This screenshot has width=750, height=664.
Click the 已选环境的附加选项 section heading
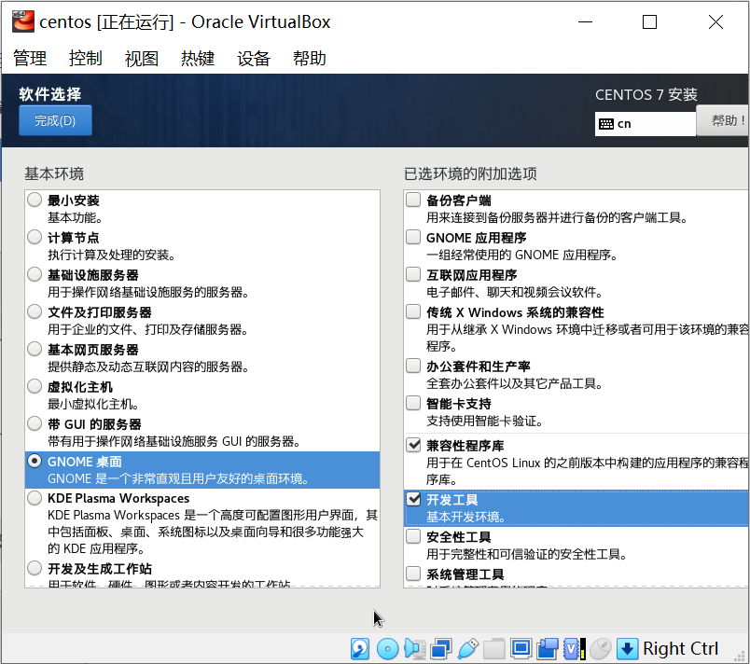470,173
